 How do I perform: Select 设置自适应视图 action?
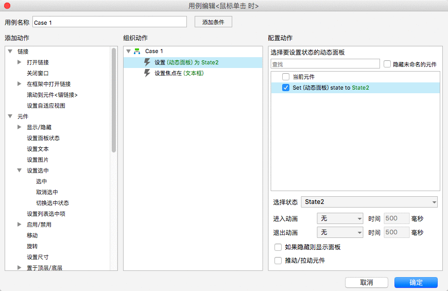[x=46, y=106]
